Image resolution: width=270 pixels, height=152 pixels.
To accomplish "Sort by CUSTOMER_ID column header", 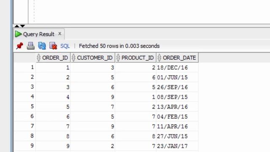I will click(93, 58).
